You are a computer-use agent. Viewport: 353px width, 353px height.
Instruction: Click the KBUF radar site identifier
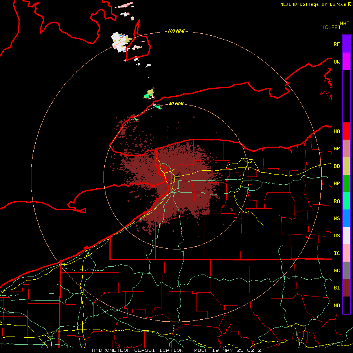[x=200, y=350]
